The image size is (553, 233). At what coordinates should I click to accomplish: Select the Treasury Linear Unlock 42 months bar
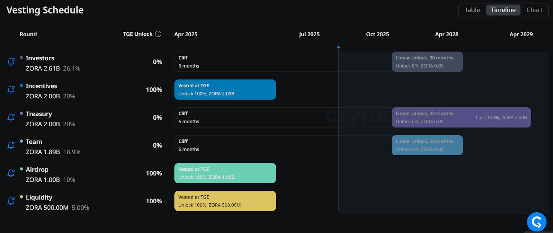(x=461, y=117)
